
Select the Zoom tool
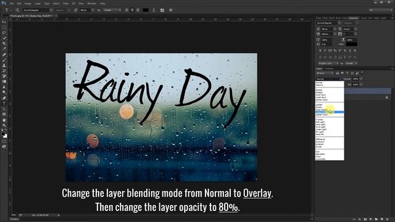pos(4,125)
